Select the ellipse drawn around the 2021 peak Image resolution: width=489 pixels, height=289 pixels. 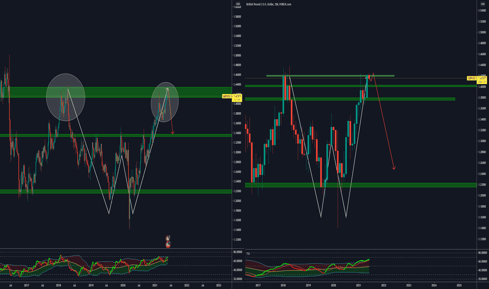pyautogui.click(x=165, y=102)
